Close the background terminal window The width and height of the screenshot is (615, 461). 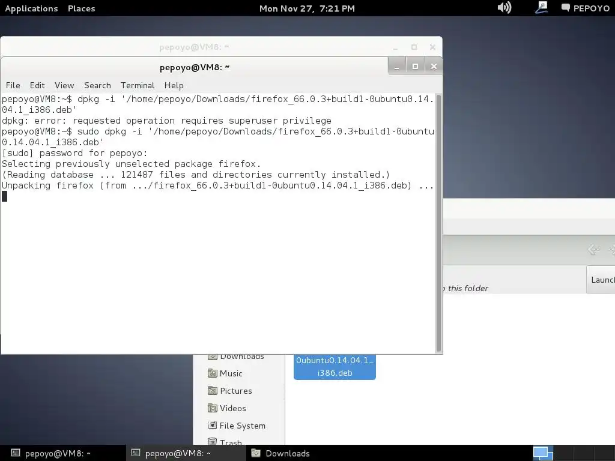[432, 47]
